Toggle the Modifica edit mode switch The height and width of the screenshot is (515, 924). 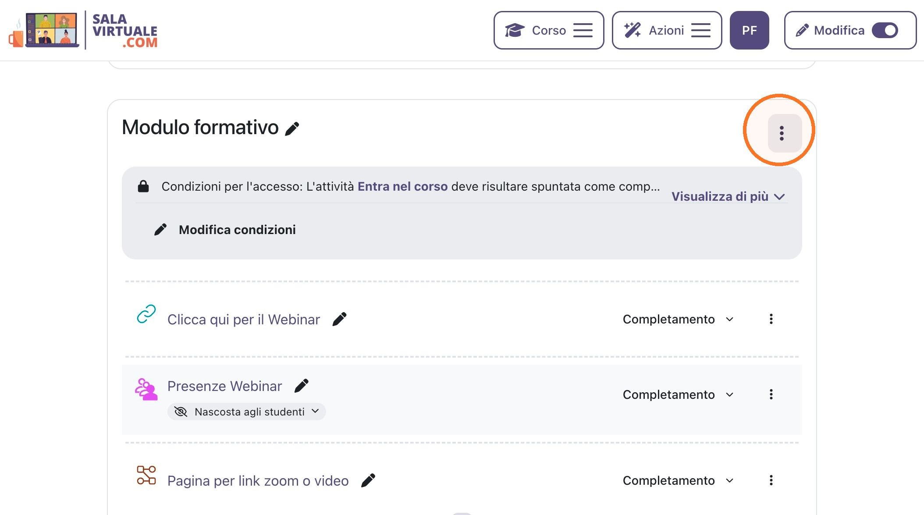click(x=885, y=30)
